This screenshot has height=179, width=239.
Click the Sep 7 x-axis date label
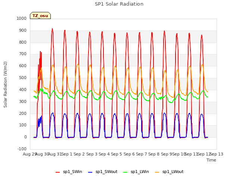coord(142,154)
